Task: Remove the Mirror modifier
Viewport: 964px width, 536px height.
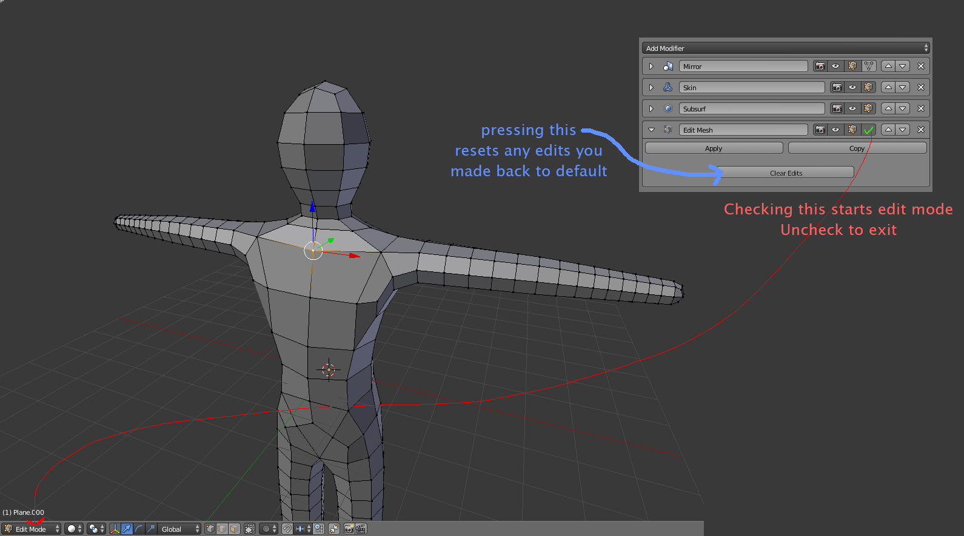Action: (921, 66)
